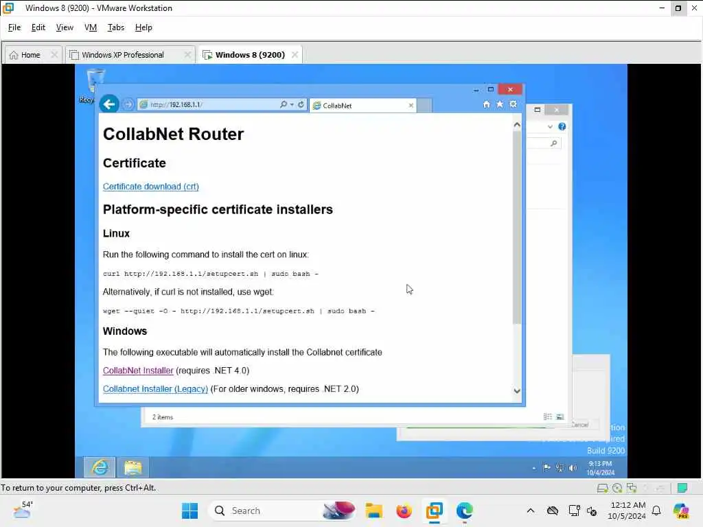Click the guest clock showing 9:13 PM
The width and height of the screenshot is (703, 527).
600,468
